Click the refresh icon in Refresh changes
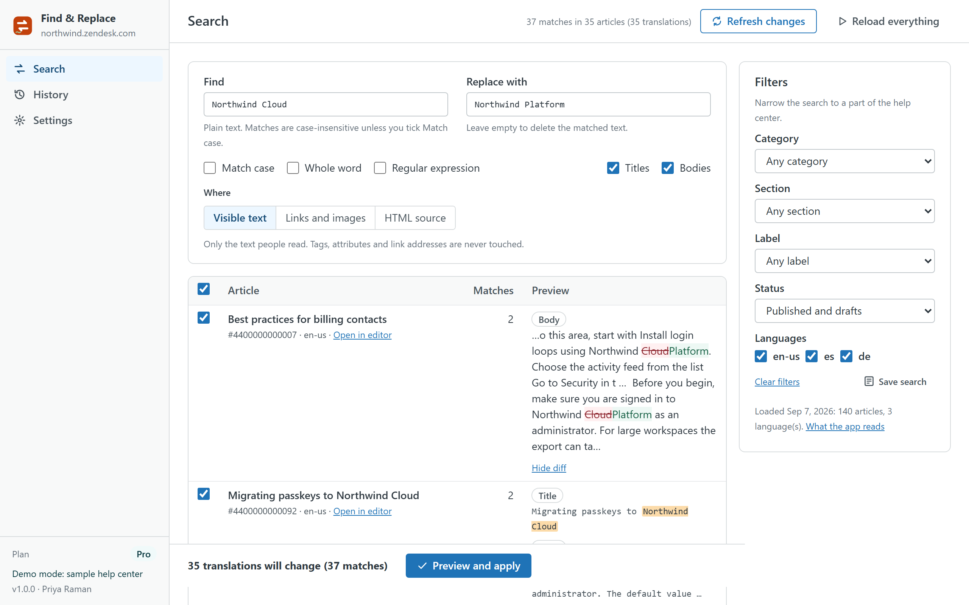The width and height of the screenshot is (969, 605). [717, 21]
